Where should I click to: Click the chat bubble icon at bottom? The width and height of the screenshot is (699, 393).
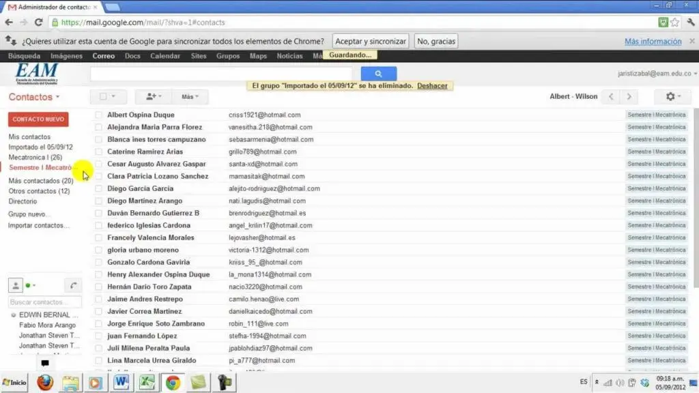(x=45, y=363)
